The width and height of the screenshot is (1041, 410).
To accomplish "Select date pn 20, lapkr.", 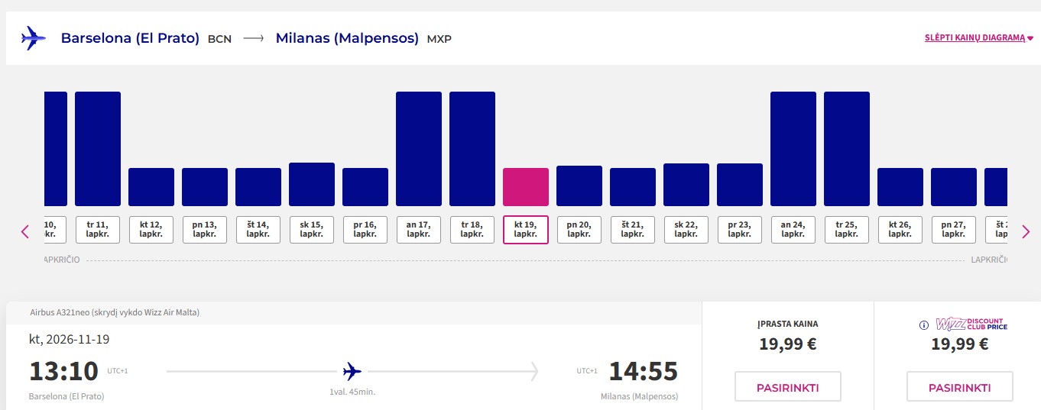I will 579,230.
